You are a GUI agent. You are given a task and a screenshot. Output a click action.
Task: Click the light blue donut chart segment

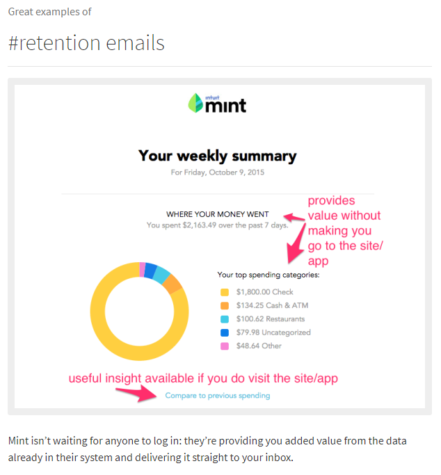click(x=161, y=275)
